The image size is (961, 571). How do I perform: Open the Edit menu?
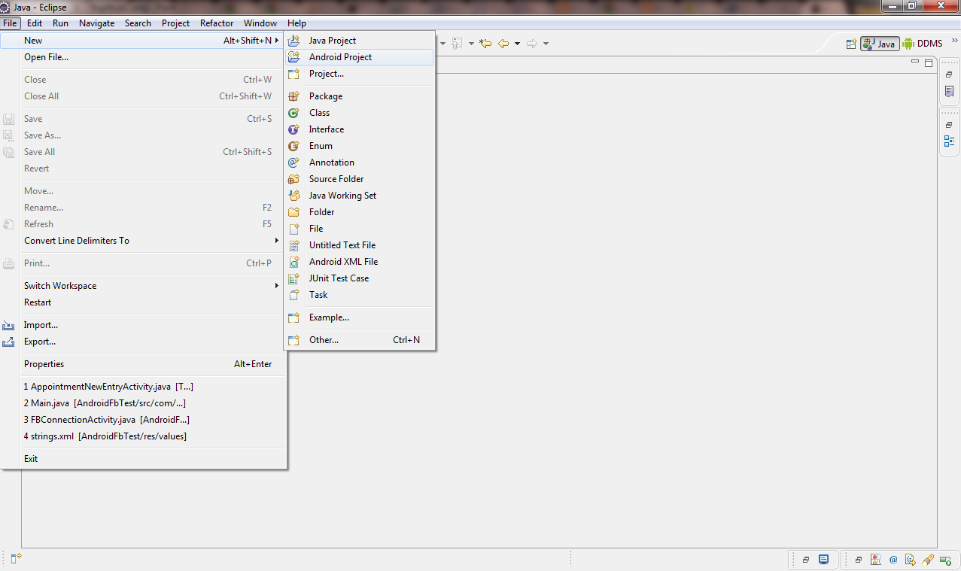(35, 23)
